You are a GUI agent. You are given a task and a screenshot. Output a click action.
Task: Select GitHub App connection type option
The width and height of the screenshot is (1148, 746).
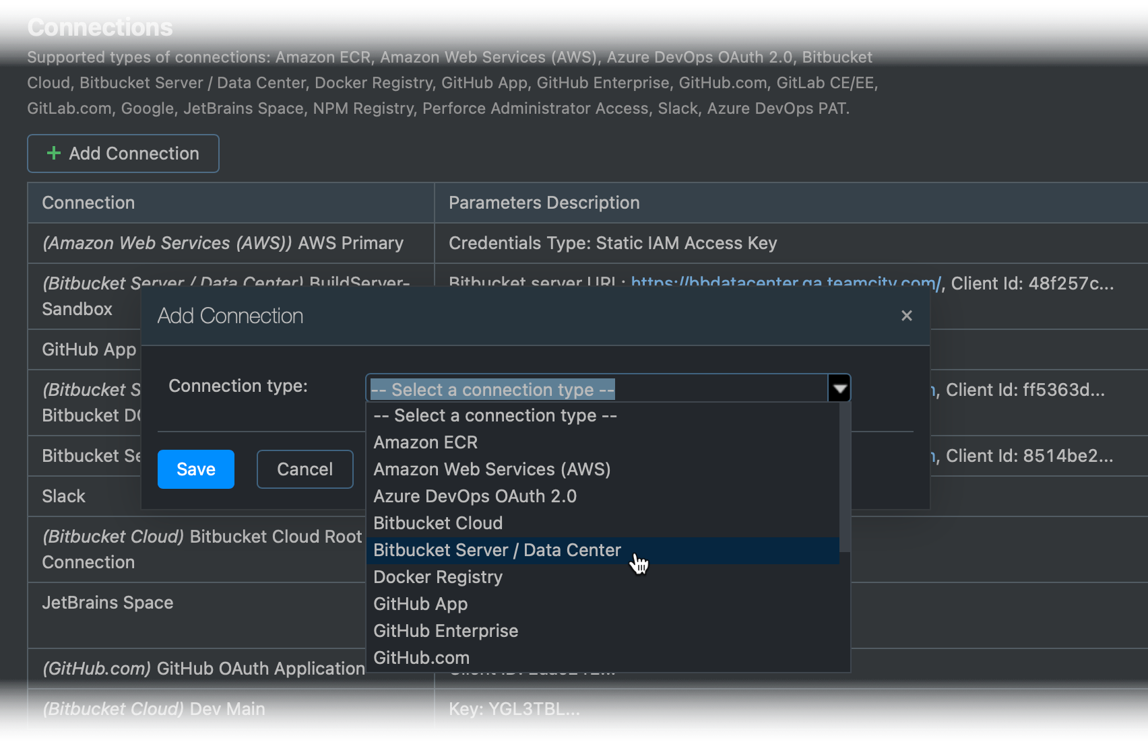(x=420, y=604)
